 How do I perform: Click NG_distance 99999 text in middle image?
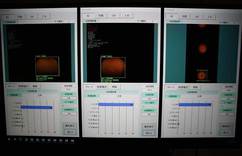point(110,80)
